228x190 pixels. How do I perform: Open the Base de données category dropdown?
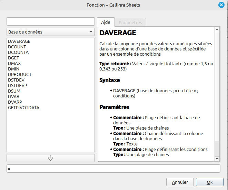pyautogui.click(x=51, y=32)
